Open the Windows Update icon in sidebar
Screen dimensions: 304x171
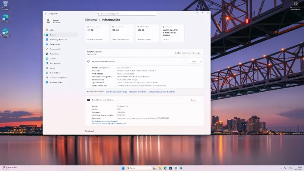tap(47, 82)
